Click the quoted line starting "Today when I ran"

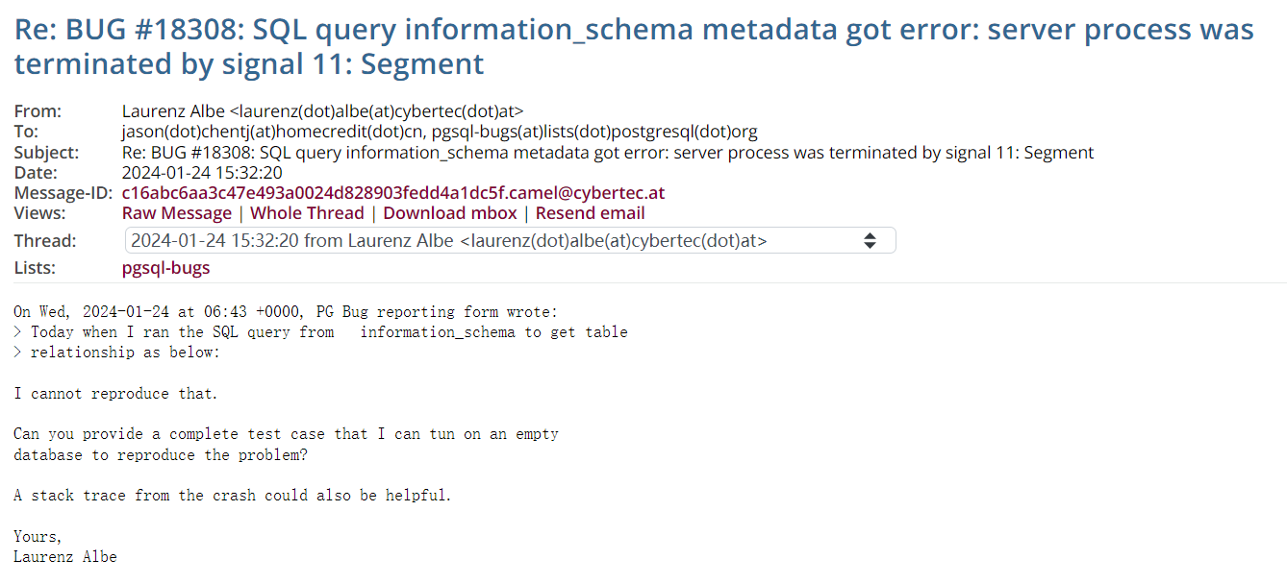pyautogui.click(x=328, y=332)
